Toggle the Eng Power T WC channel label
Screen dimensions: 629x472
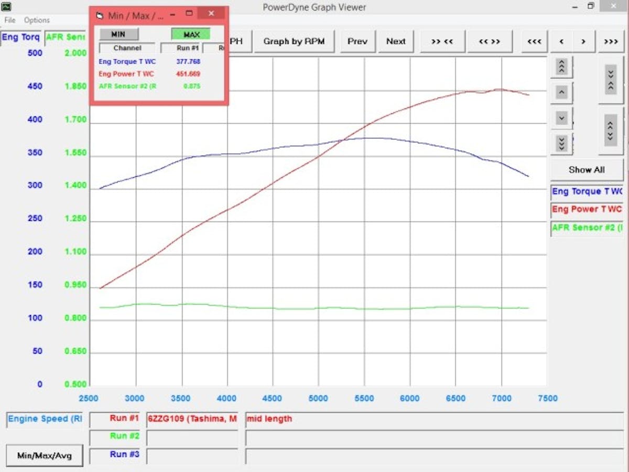587,209
